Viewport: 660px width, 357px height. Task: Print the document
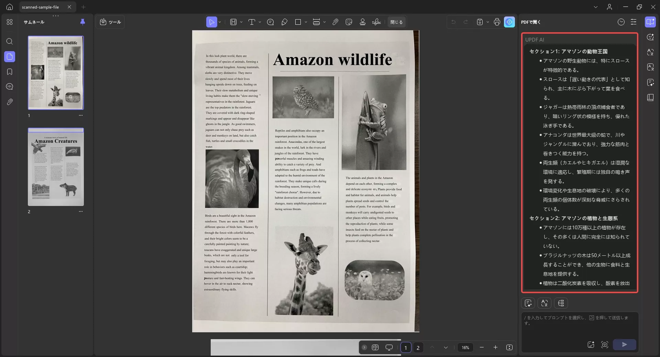tap(497, 22)
